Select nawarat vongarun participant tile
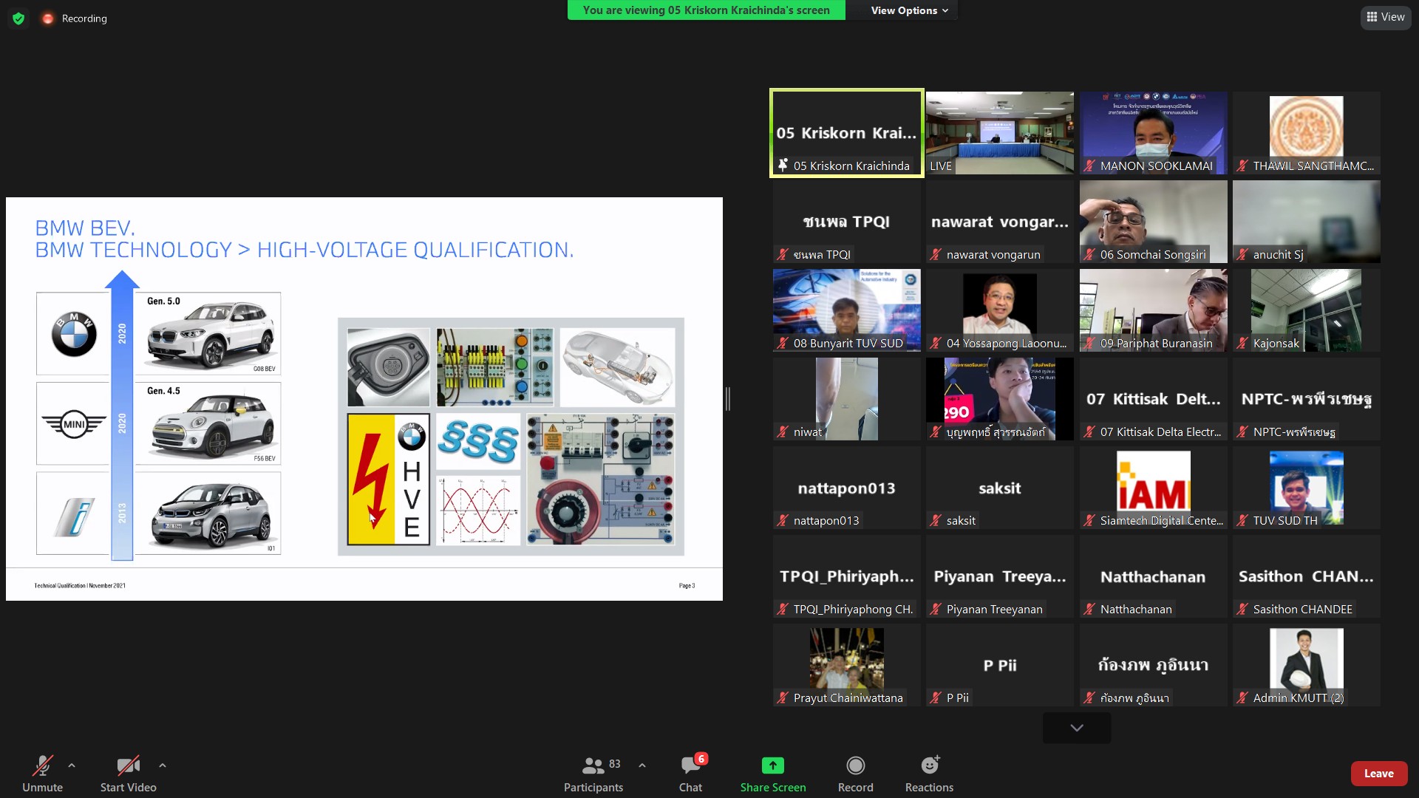Viewport: 1419px width, 798px height. [x=1000, y=222]
